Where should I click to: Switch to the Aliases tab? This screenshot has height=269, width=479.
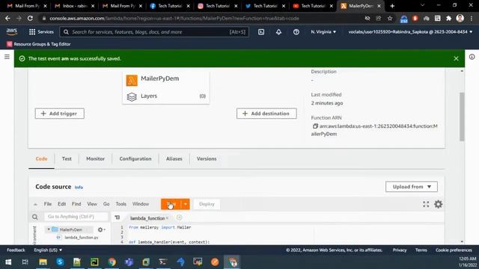(174, 158)
